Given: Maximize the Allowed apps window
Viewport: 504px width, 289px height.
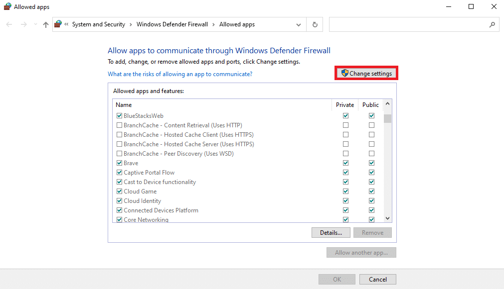Looking at the screenshot, I should click(471, 7).
